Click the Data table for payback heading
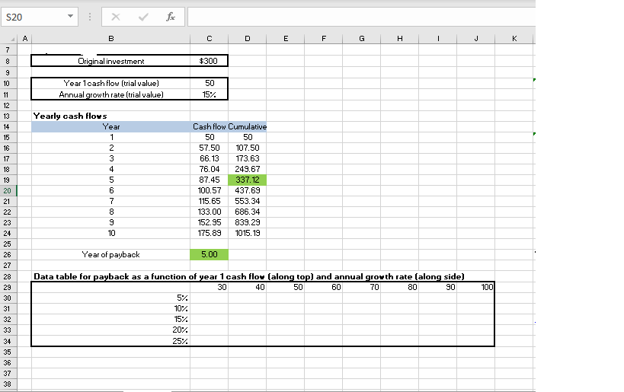624x392 pixels. 249,277
